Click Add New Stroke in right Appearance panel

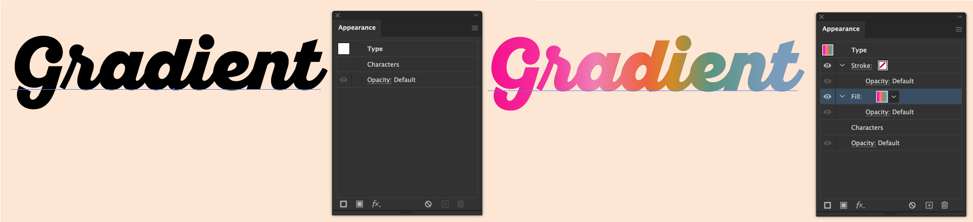coord(827,205)
